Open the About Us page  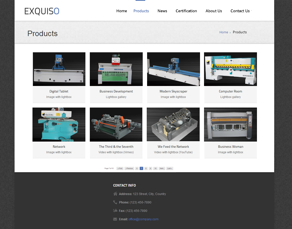tap(214, 11)
